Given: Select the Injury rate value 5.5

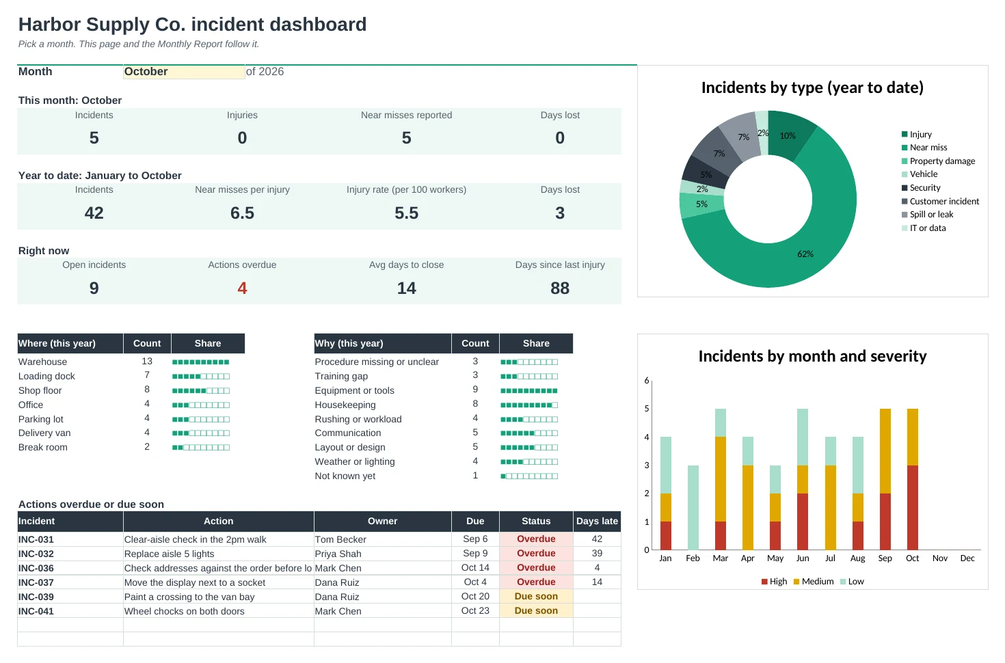Looking at the screenshot, I should (x=407, y=213).
